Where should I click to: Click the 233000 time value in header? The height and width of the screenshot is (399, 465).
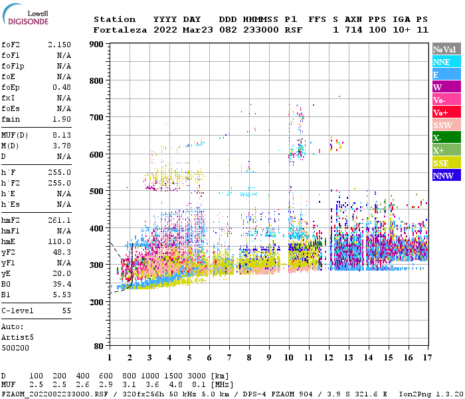coord(260,30)
